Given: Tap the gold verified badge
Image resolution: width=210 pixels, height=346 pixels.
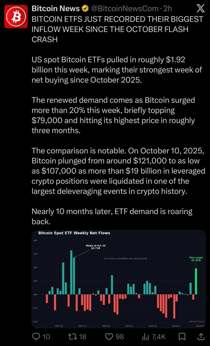Looking at the screenshot, I should pos(85,9).
